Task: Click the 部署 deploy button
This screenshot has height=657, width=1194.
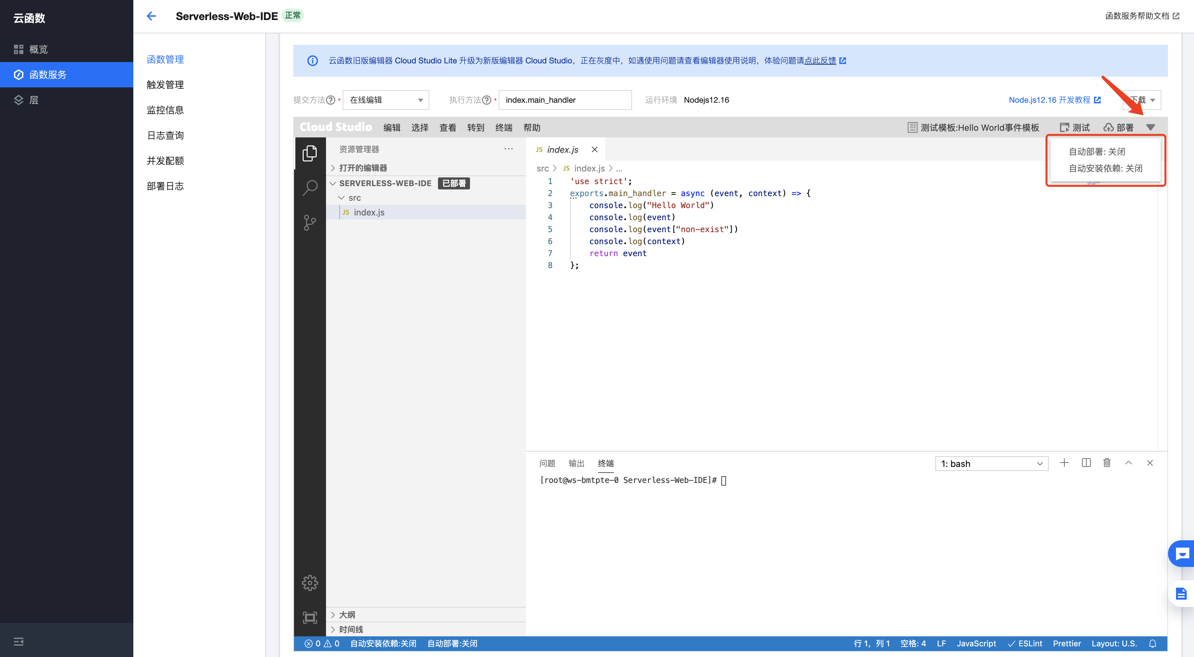Action: coord(1118,127)
